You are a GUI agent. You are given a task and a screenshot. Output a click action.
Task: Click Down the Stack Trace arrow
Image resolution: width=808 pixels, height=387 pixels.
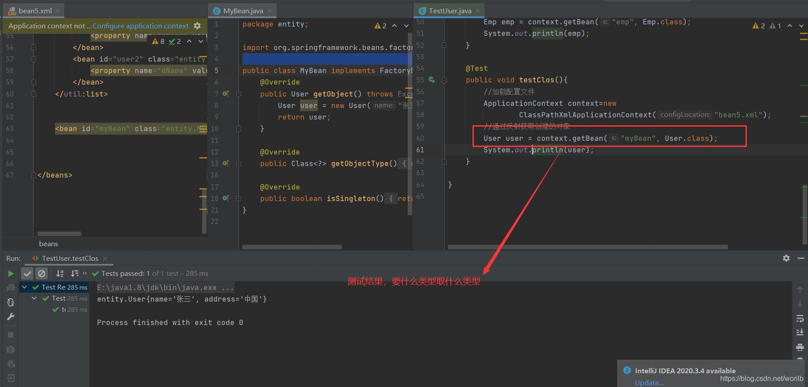[800, 304]
